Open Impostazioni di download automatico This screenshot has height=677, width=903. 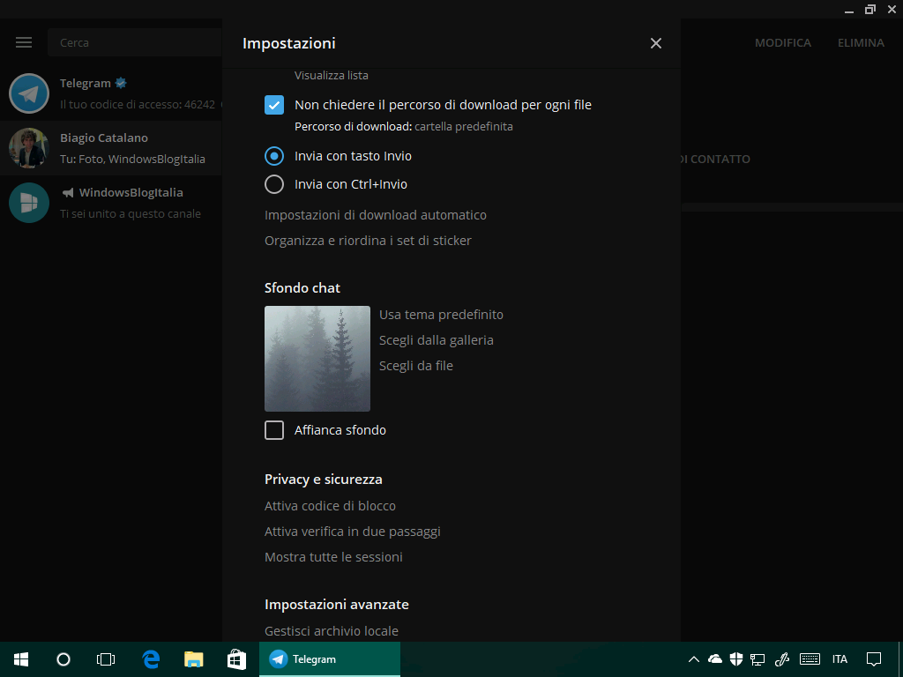click(x=376, y=215)
